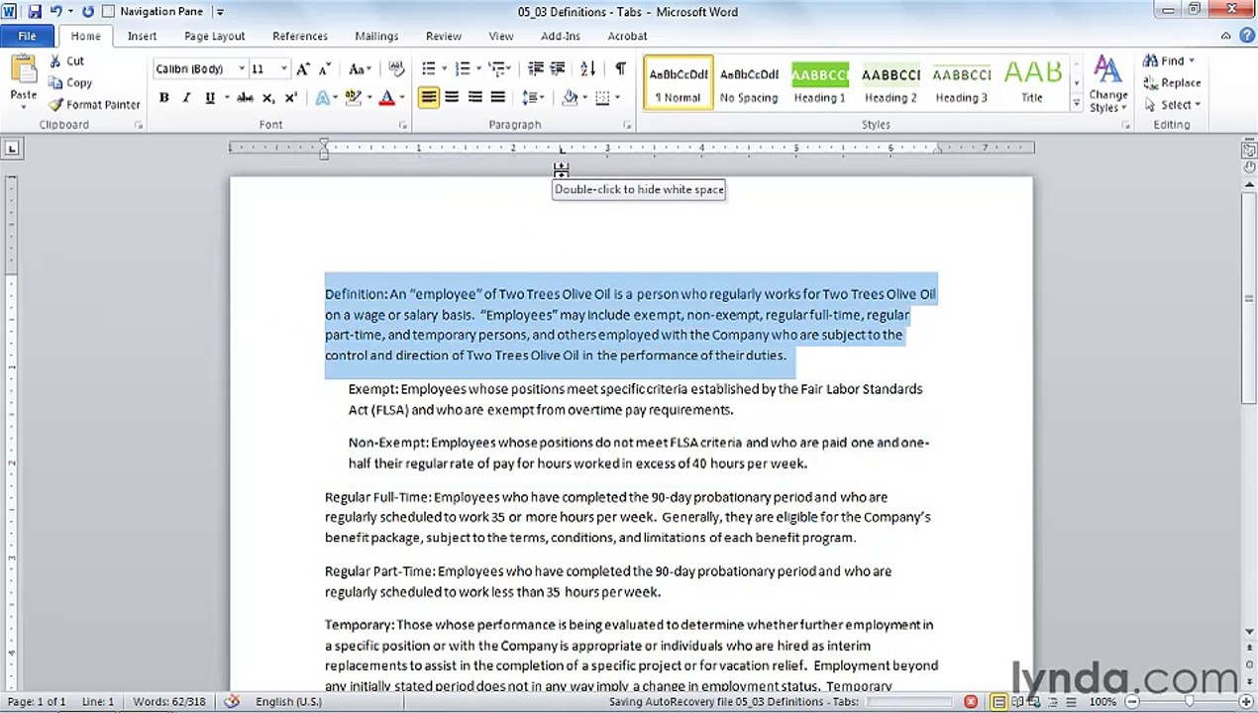This screenshot has width=1258, height=713.
Task: Justify the paragraph text
Action: pyautogui.click(x=498, y=97)
